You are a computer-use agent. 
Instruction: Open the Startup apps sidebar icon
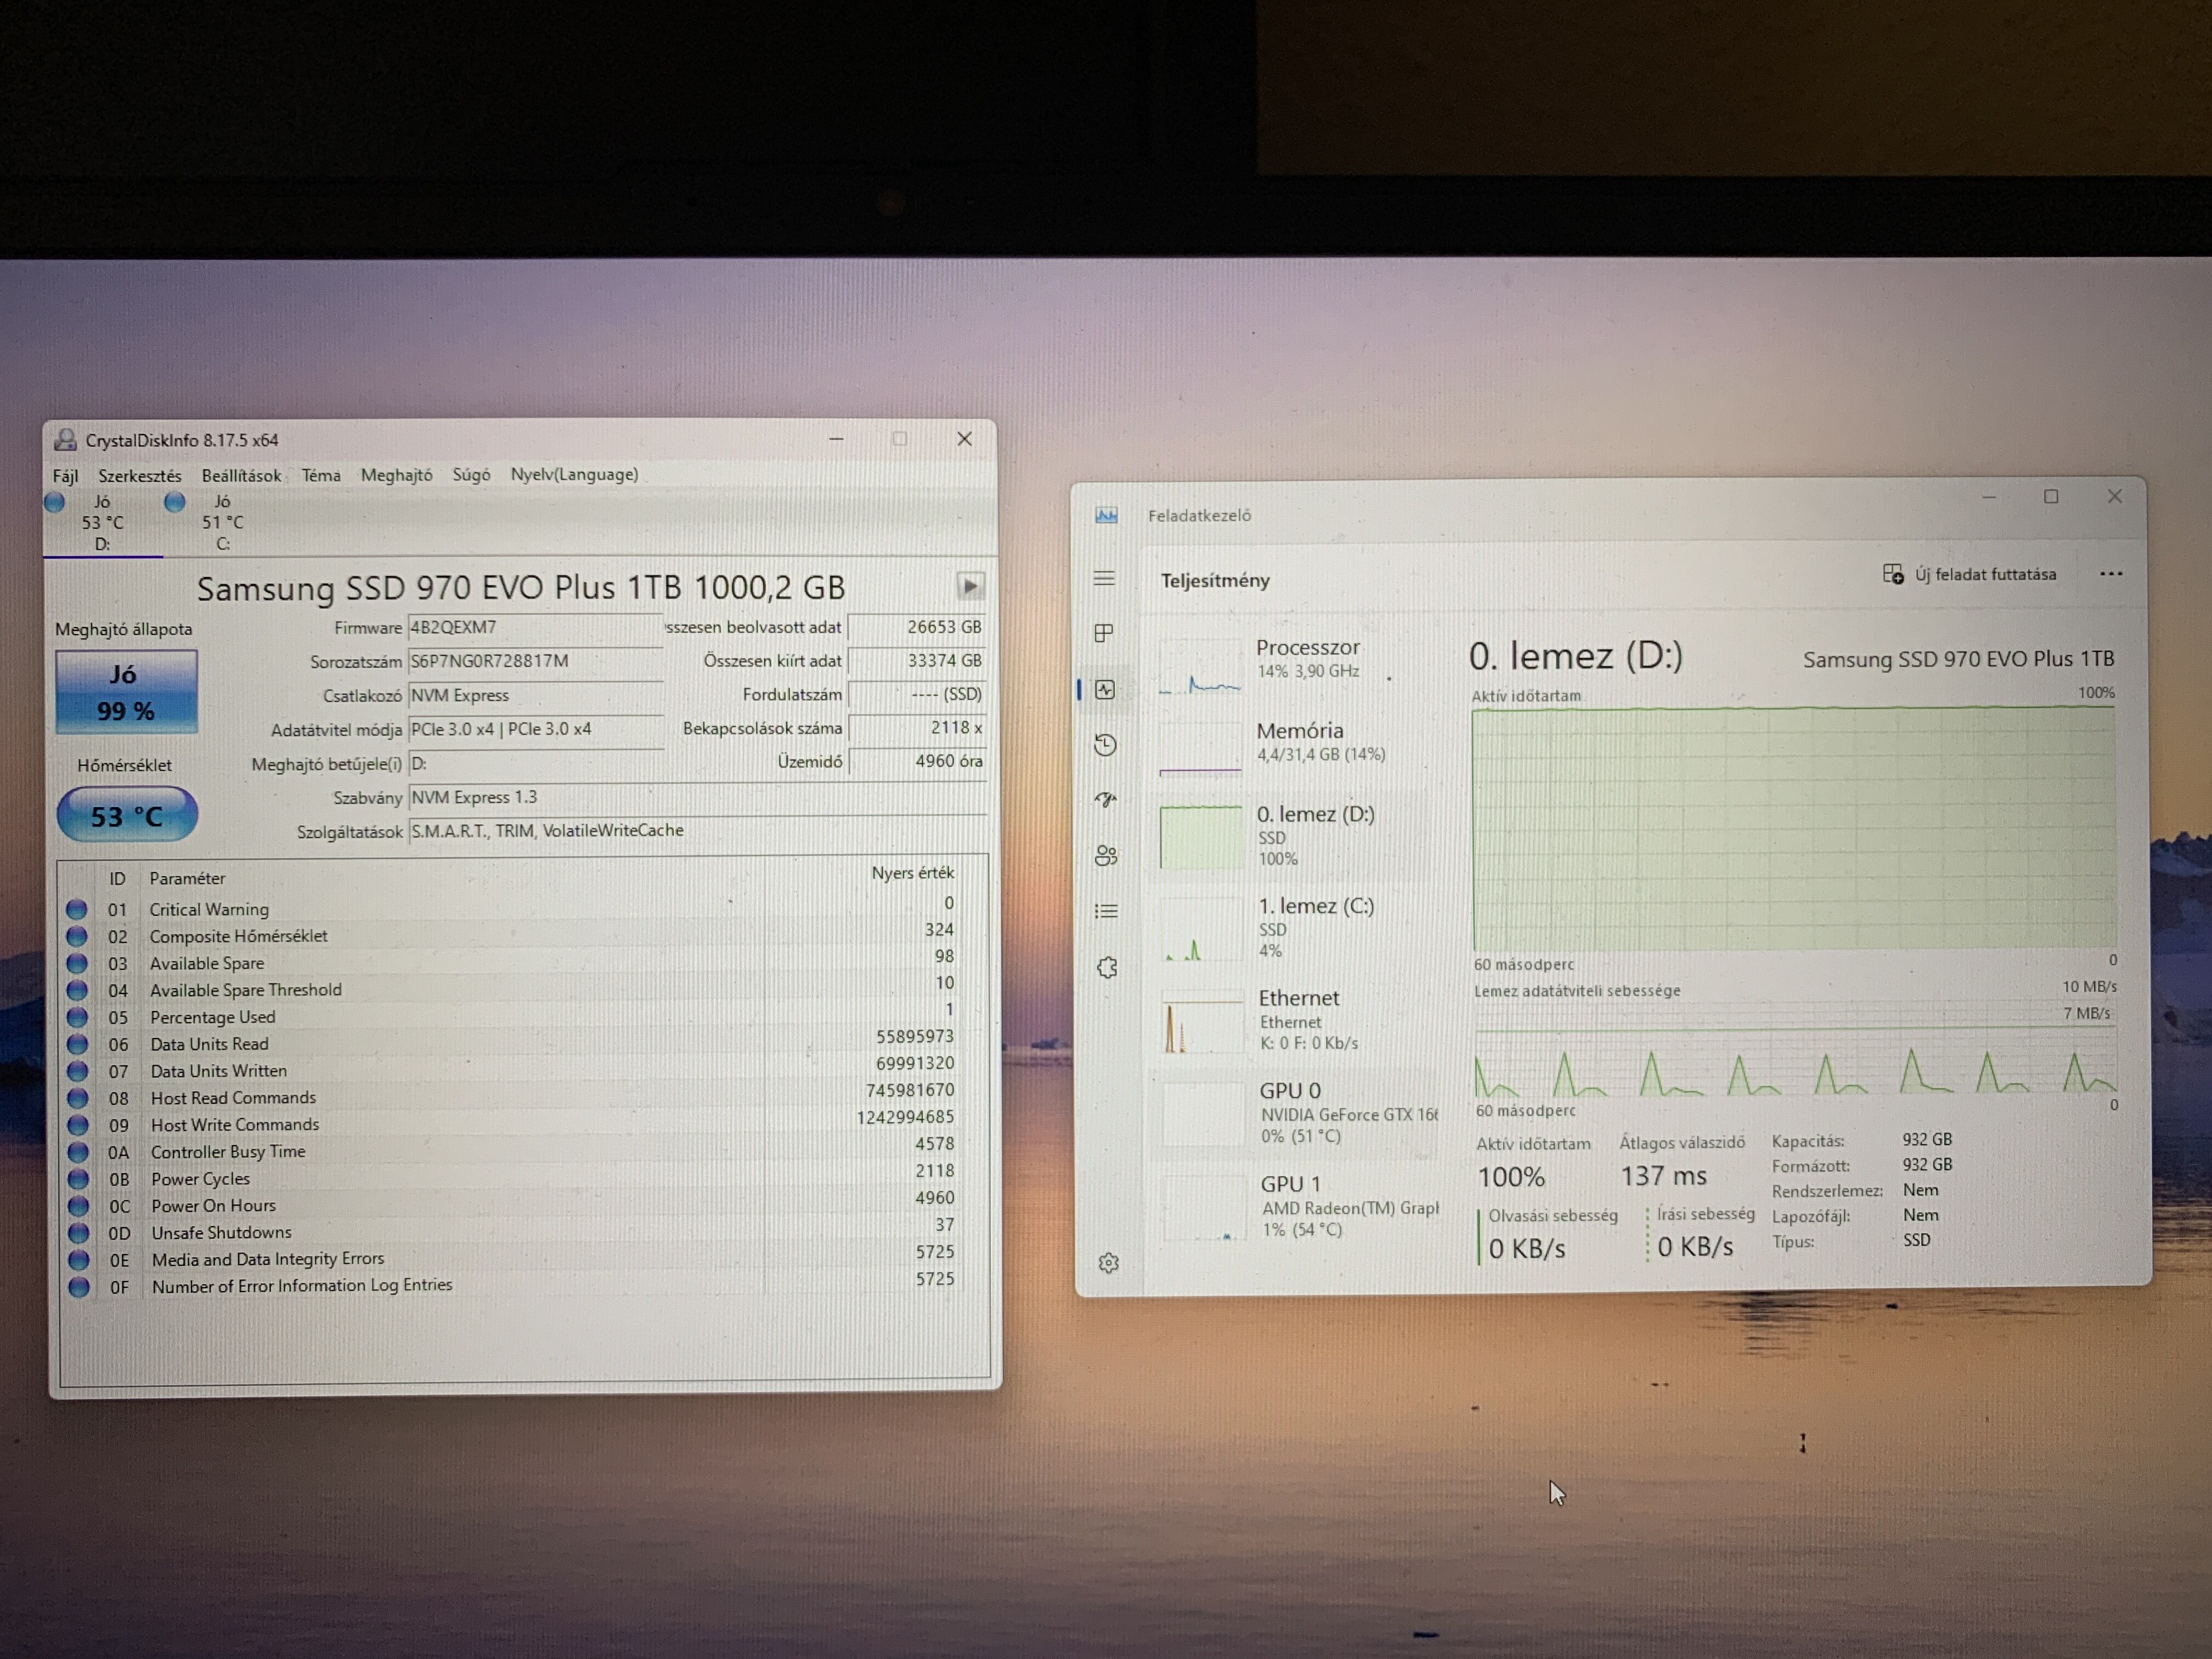click(x=1105, y=799)
